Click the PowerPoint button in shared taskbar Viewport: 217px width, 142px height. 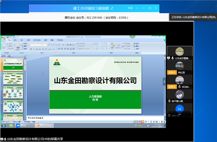pos(44,125)
